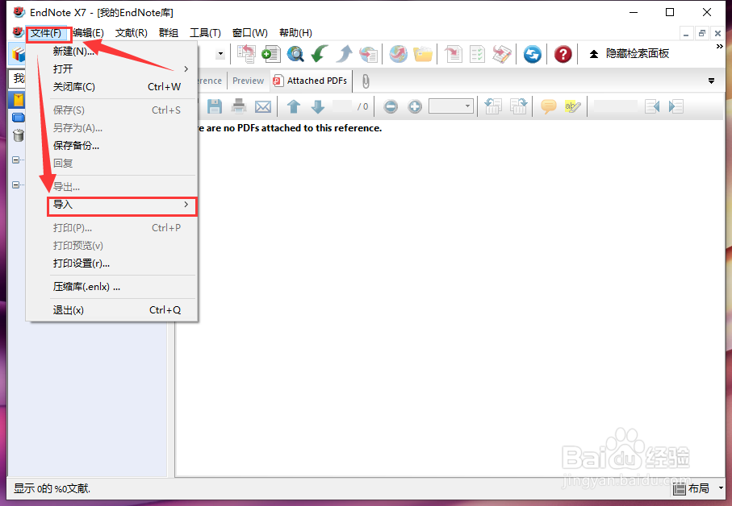
Task: Open the PDF zoom level combo box
Action: [x=451, y=106]
